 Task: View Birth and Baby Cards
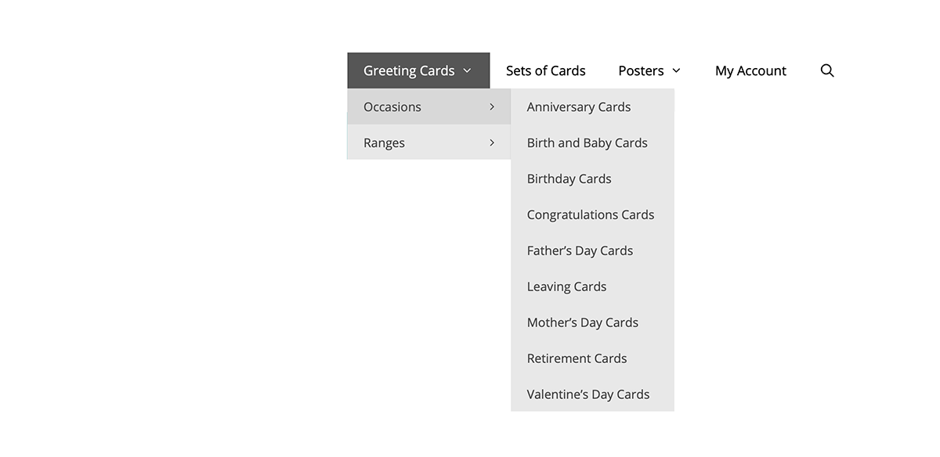pos(587,142)
